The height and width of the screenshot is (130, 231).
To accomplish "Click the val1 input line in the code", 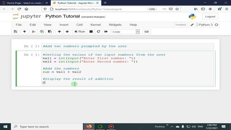I will [x=89, y=58].
